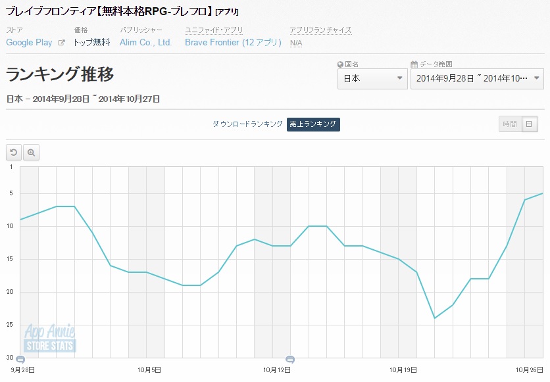Click the 10月19日 axis label
Image resolution: width=550 pixels, height=382 pixels.
pyautogui.click(x=403, y=370)
